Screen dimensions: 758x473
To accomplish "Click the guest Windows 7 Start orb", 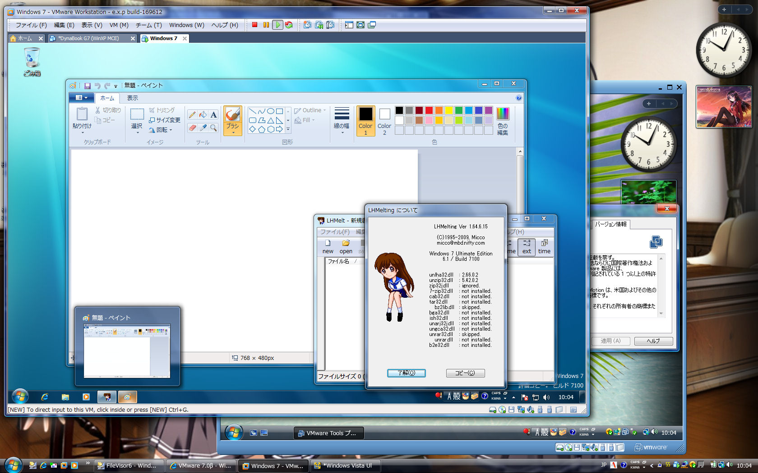I will pos(20,396).
